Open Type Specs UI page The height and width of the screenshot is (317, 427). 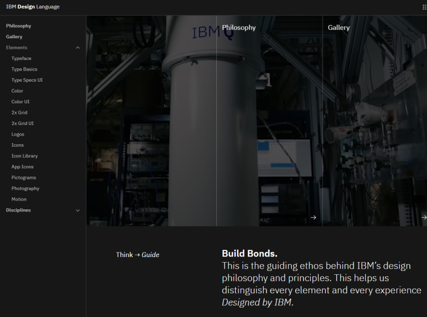pyautogui.click(x=27, y=80)
